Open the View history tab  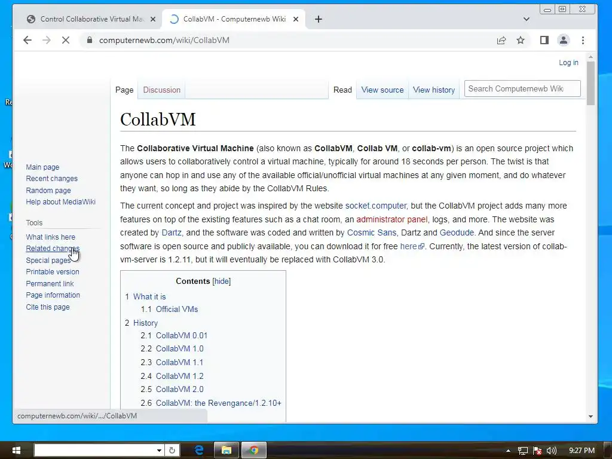point(434,90)
